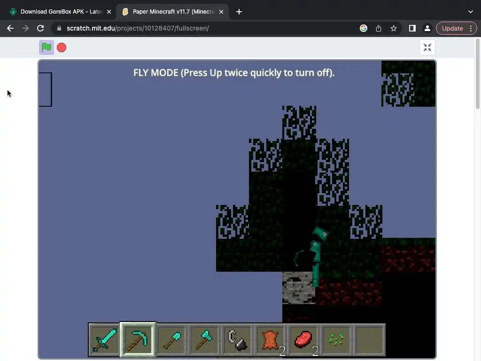Open Chrome's three-dot menu
481x361 pixels.
tap(471, 28)
